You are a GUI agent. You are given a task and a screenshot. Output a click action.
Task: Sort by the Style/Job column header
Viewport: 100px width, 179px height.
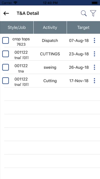pos(17,28)
